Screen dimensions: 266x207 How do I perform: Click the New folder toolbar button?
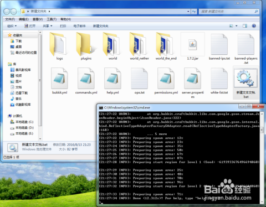pyautogui.click(x=100, y=26)
